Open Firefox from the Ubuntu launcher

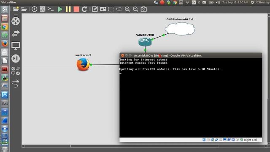[5, 43]
